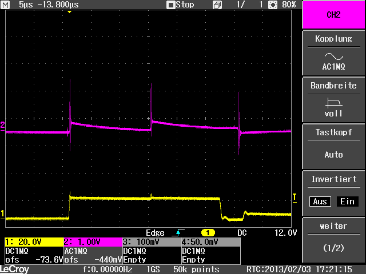The image size is (366, 274).
Task: Click the (1/2) page indicator
Action: 334,248
